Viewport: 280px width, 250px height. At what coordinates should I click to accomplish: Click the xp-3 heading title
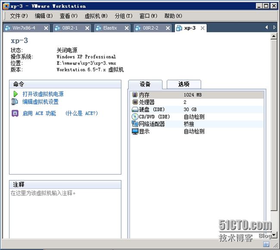coord(19,41)
